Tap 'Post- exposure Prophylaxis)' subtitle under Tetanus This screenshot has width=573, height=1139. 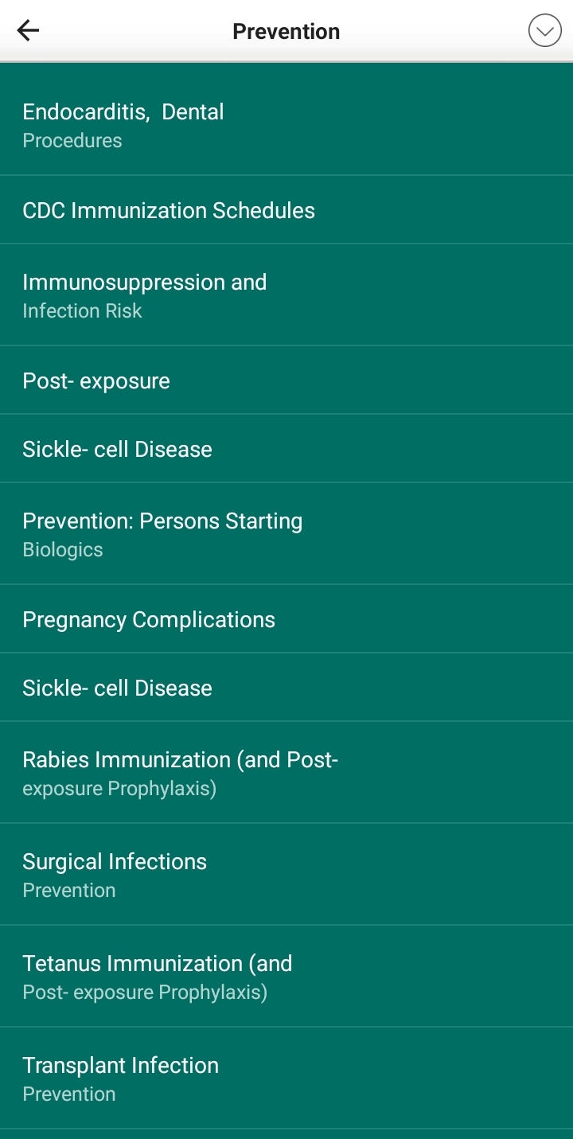coord(145,993)
